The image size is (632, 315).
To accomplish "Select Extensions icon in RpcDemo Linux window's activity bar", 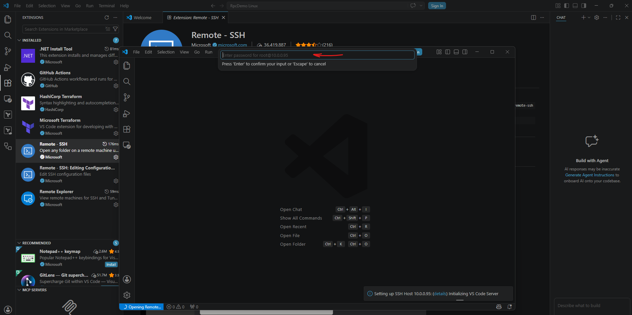I will (x=8, y=83).
